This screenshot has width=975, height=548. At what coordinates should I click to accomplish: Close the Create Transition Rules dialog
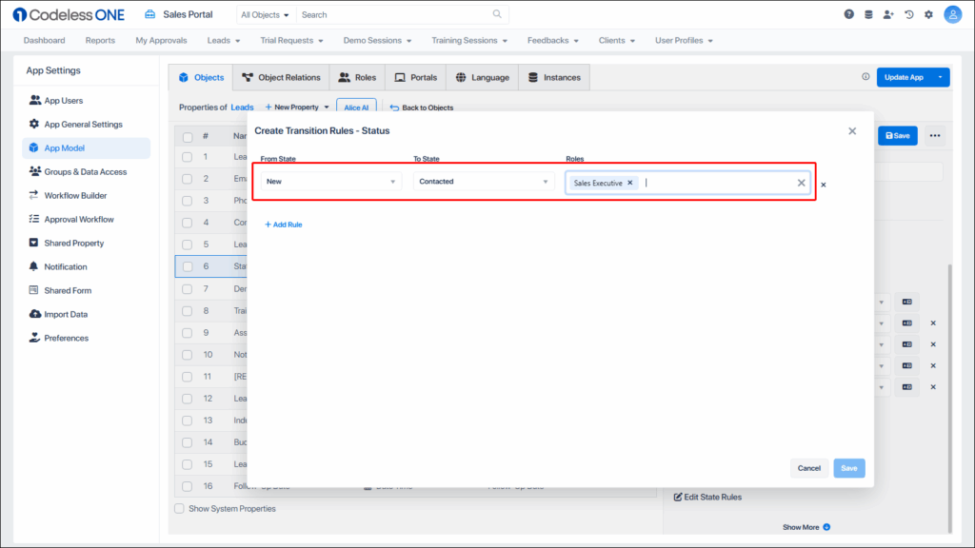click(852, 131)
